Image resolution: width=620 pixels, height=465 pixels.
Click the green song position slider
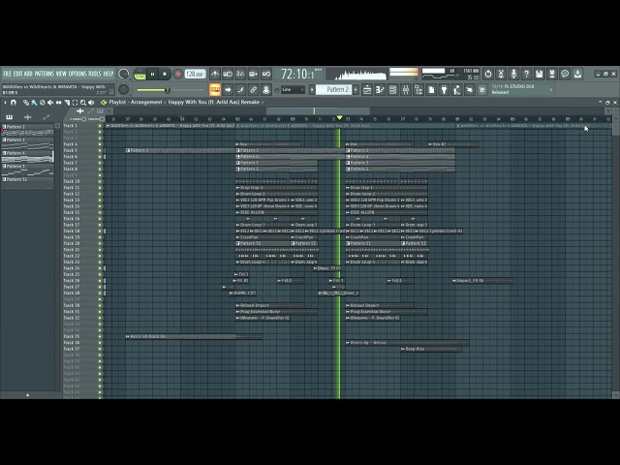170,90
